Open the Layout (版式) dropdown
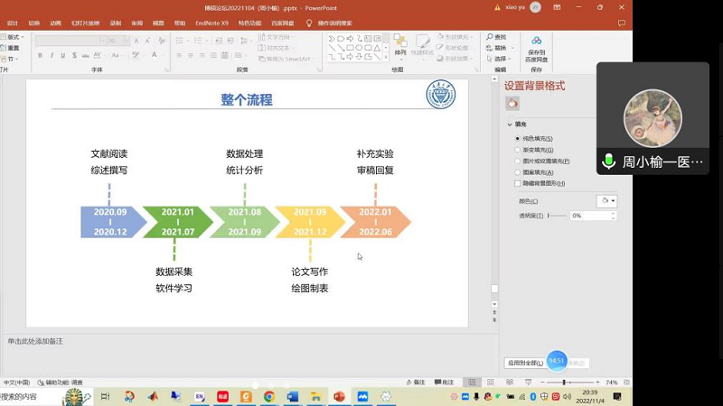 coord(13,37)
